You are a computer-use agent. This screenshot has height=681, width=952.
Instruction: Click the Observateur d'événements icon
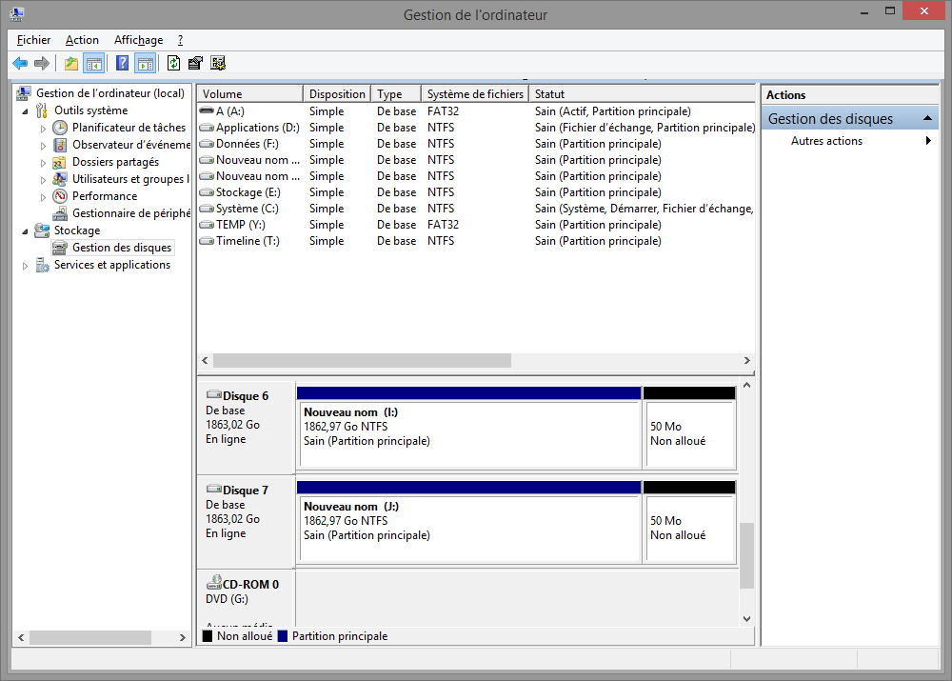(60, 145)
